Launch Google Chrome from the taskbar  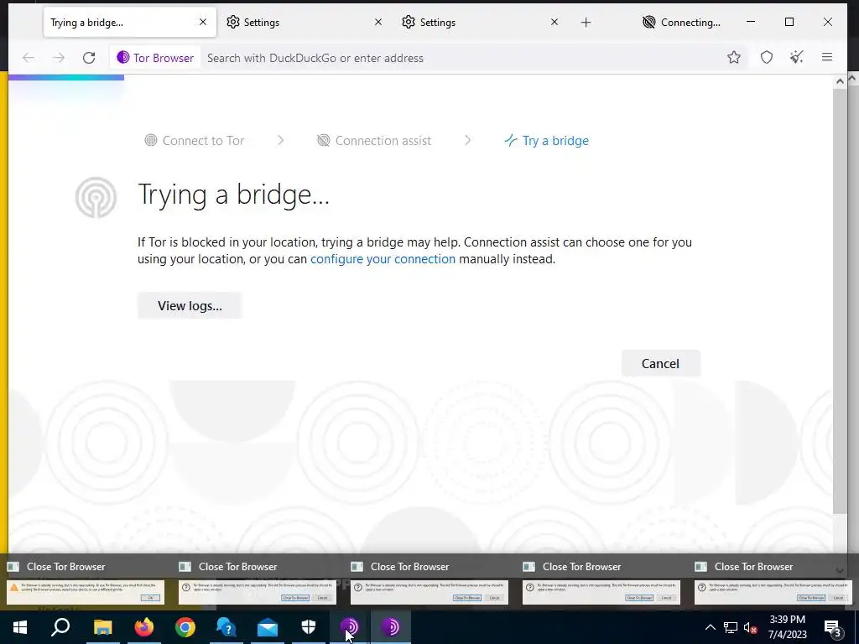click(x=185, y=627)
